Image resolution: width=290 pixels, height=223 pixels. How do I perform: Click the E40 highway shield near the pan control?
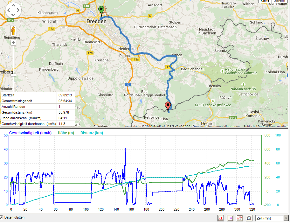[10, 20]
